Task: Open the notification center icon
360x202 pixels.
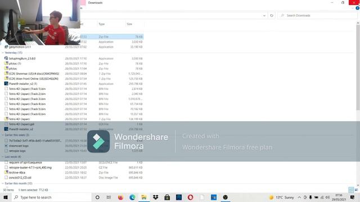Action: coord(353,197)
